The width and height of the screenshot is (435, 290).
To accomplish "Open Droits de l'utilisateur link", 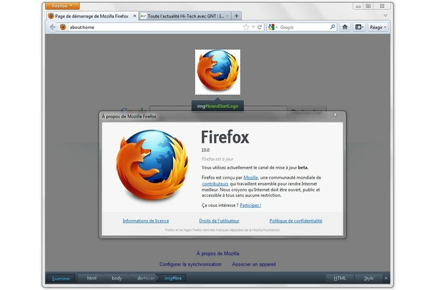I will coord(219,221).
